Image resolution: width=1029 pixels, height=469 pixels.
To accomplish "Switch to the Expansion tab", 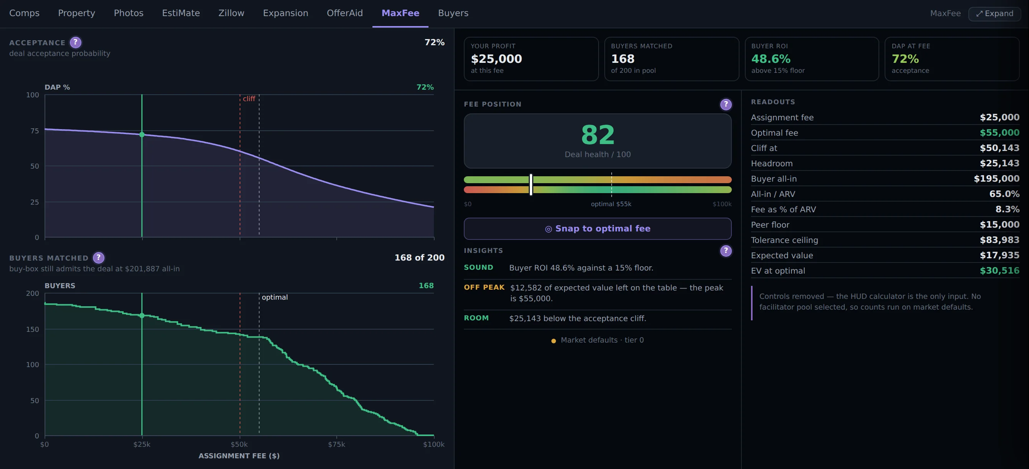I will (286, 13).
